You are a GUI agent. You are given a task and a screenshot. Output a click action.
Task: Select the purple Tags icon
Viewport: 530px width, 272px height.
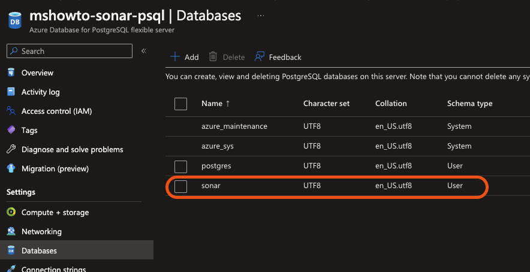pyautogui.click(x=11, y=130)
